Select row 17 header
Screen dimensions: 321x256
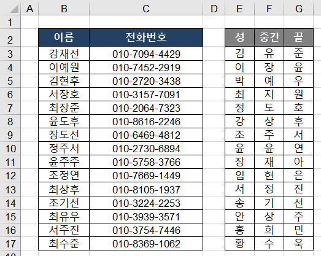click(10, 244)
